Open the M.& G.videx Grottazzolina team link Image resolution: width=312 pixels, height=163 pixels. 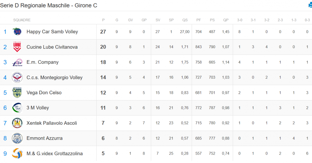point(55,153)
